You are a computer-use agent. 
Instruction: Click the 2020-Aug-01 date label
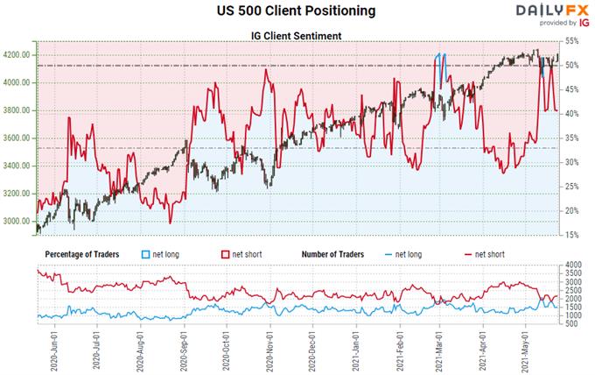[x=140, y=351]
